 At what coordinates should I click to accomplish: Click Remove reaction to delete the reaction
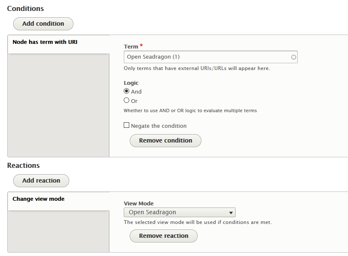[x=163, y=236]
